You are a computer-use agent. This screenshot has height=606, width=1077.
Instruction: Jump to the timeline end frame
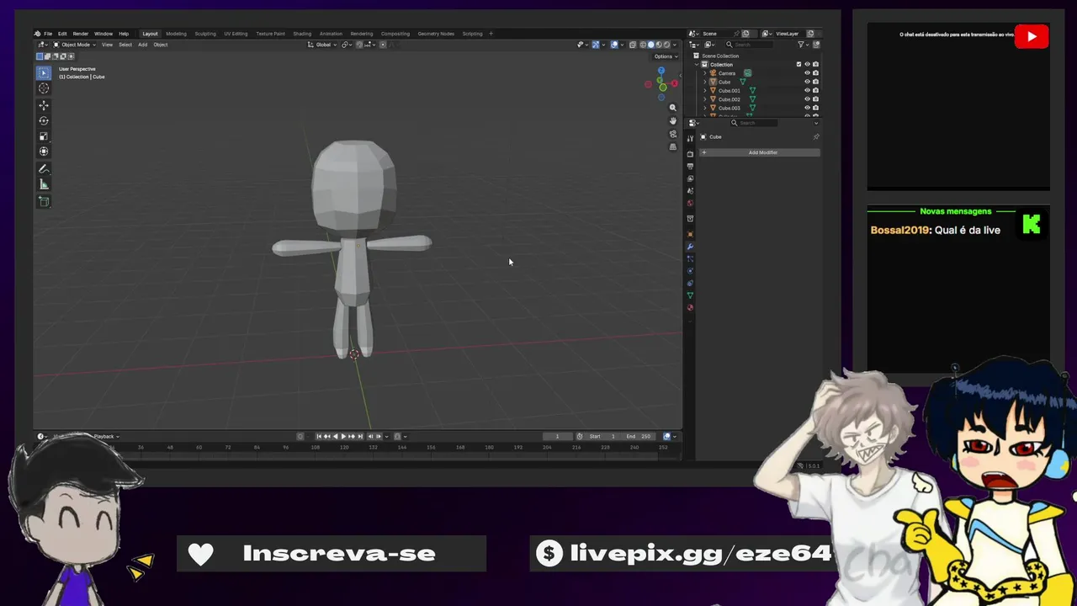[360, 436]
